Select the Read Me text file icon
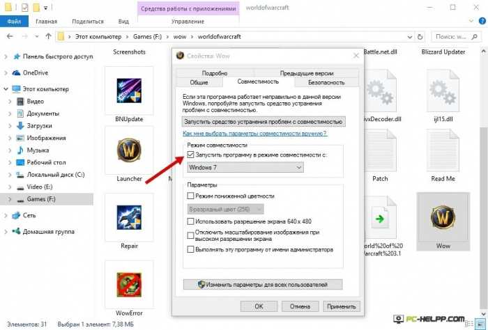Viewport: 488px width, 330px height. click(x=443, y=150)
